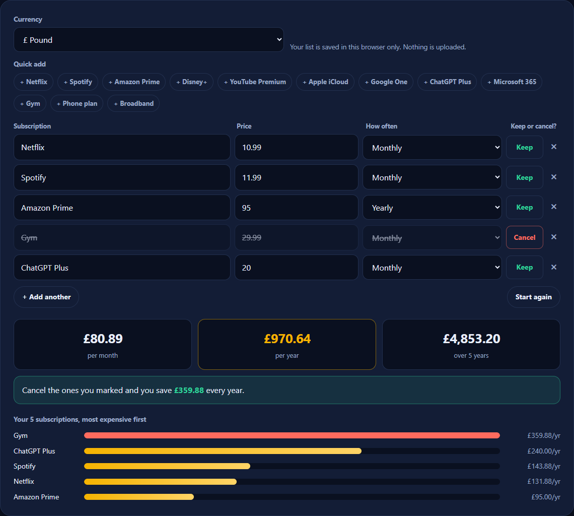Click the Add another button
Image resolution: width=574 pixels, height=516 pixels.
46,297
